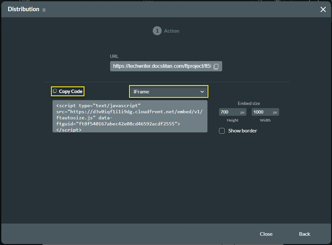Click the Distribution dialog title

[x=23, y=9]
